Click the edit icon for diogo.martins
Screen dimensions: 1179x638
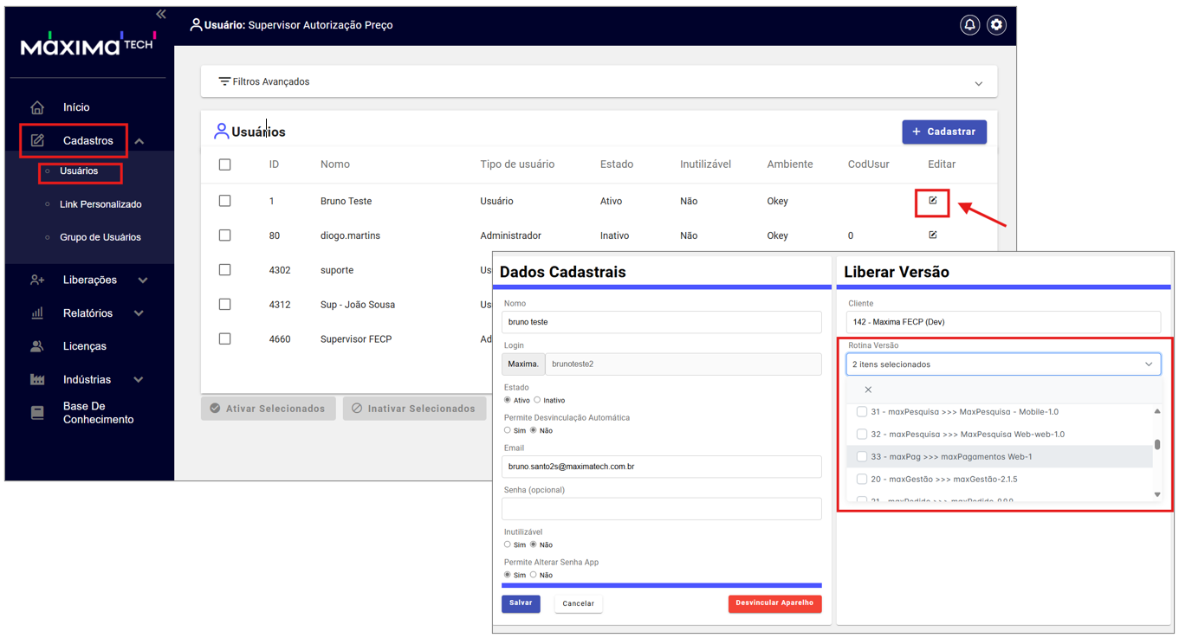[x=933, y=235]
